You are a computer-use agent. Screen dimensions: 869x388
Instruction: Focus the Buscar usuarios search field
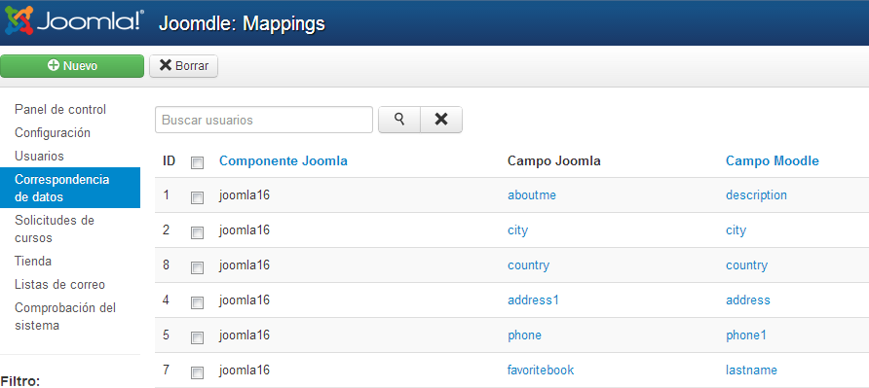[264, 120]
